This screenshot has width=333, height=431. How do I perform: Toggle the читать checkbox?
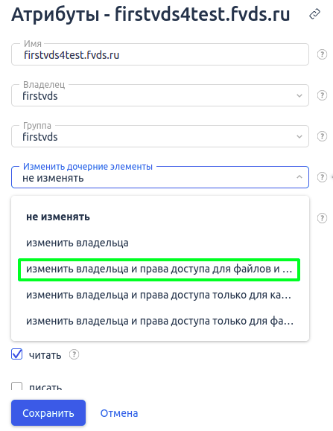click(x=17, y=354)
